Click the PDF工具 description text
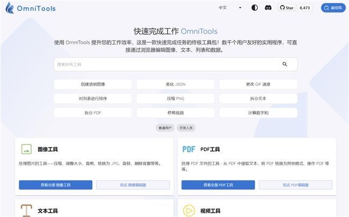Image resolution: width=349 pixels, height=217 pixels. (255, 166)
